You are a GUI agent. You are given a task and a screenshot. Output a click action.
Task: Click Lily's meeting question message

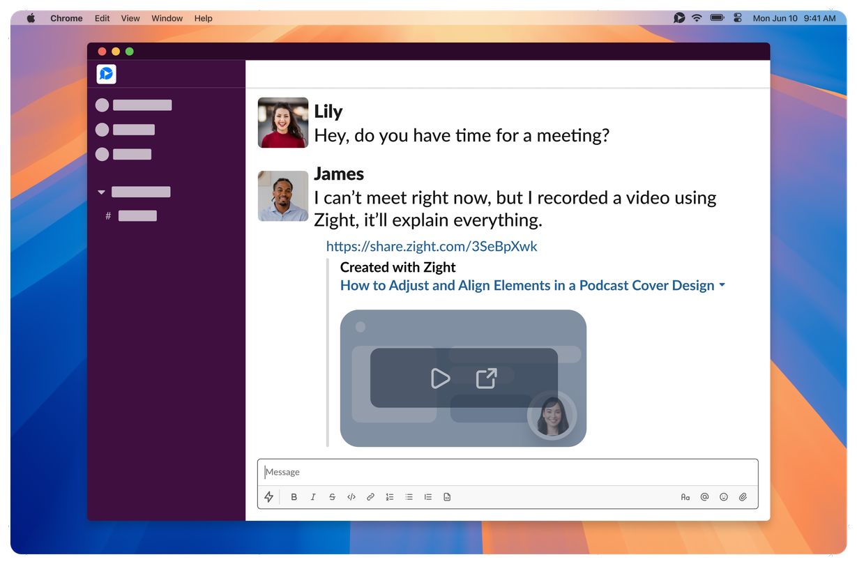462,135
